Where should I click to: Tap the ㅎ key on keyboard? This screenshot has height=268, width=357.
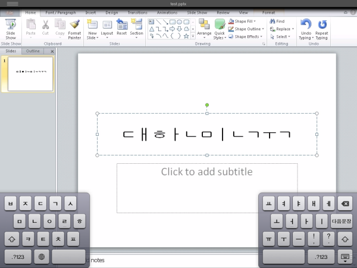tap(80, 221)
